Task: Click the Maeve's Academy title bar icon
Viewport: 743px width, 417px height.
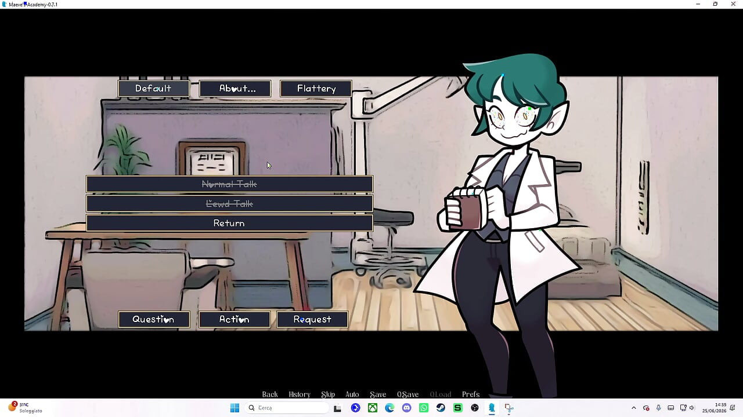Action: pyautogui.click(x=4, y=4)
